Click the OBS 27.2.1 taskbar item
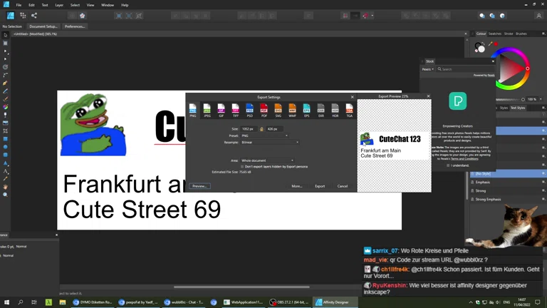547x308 pixels. click(289, 302)
